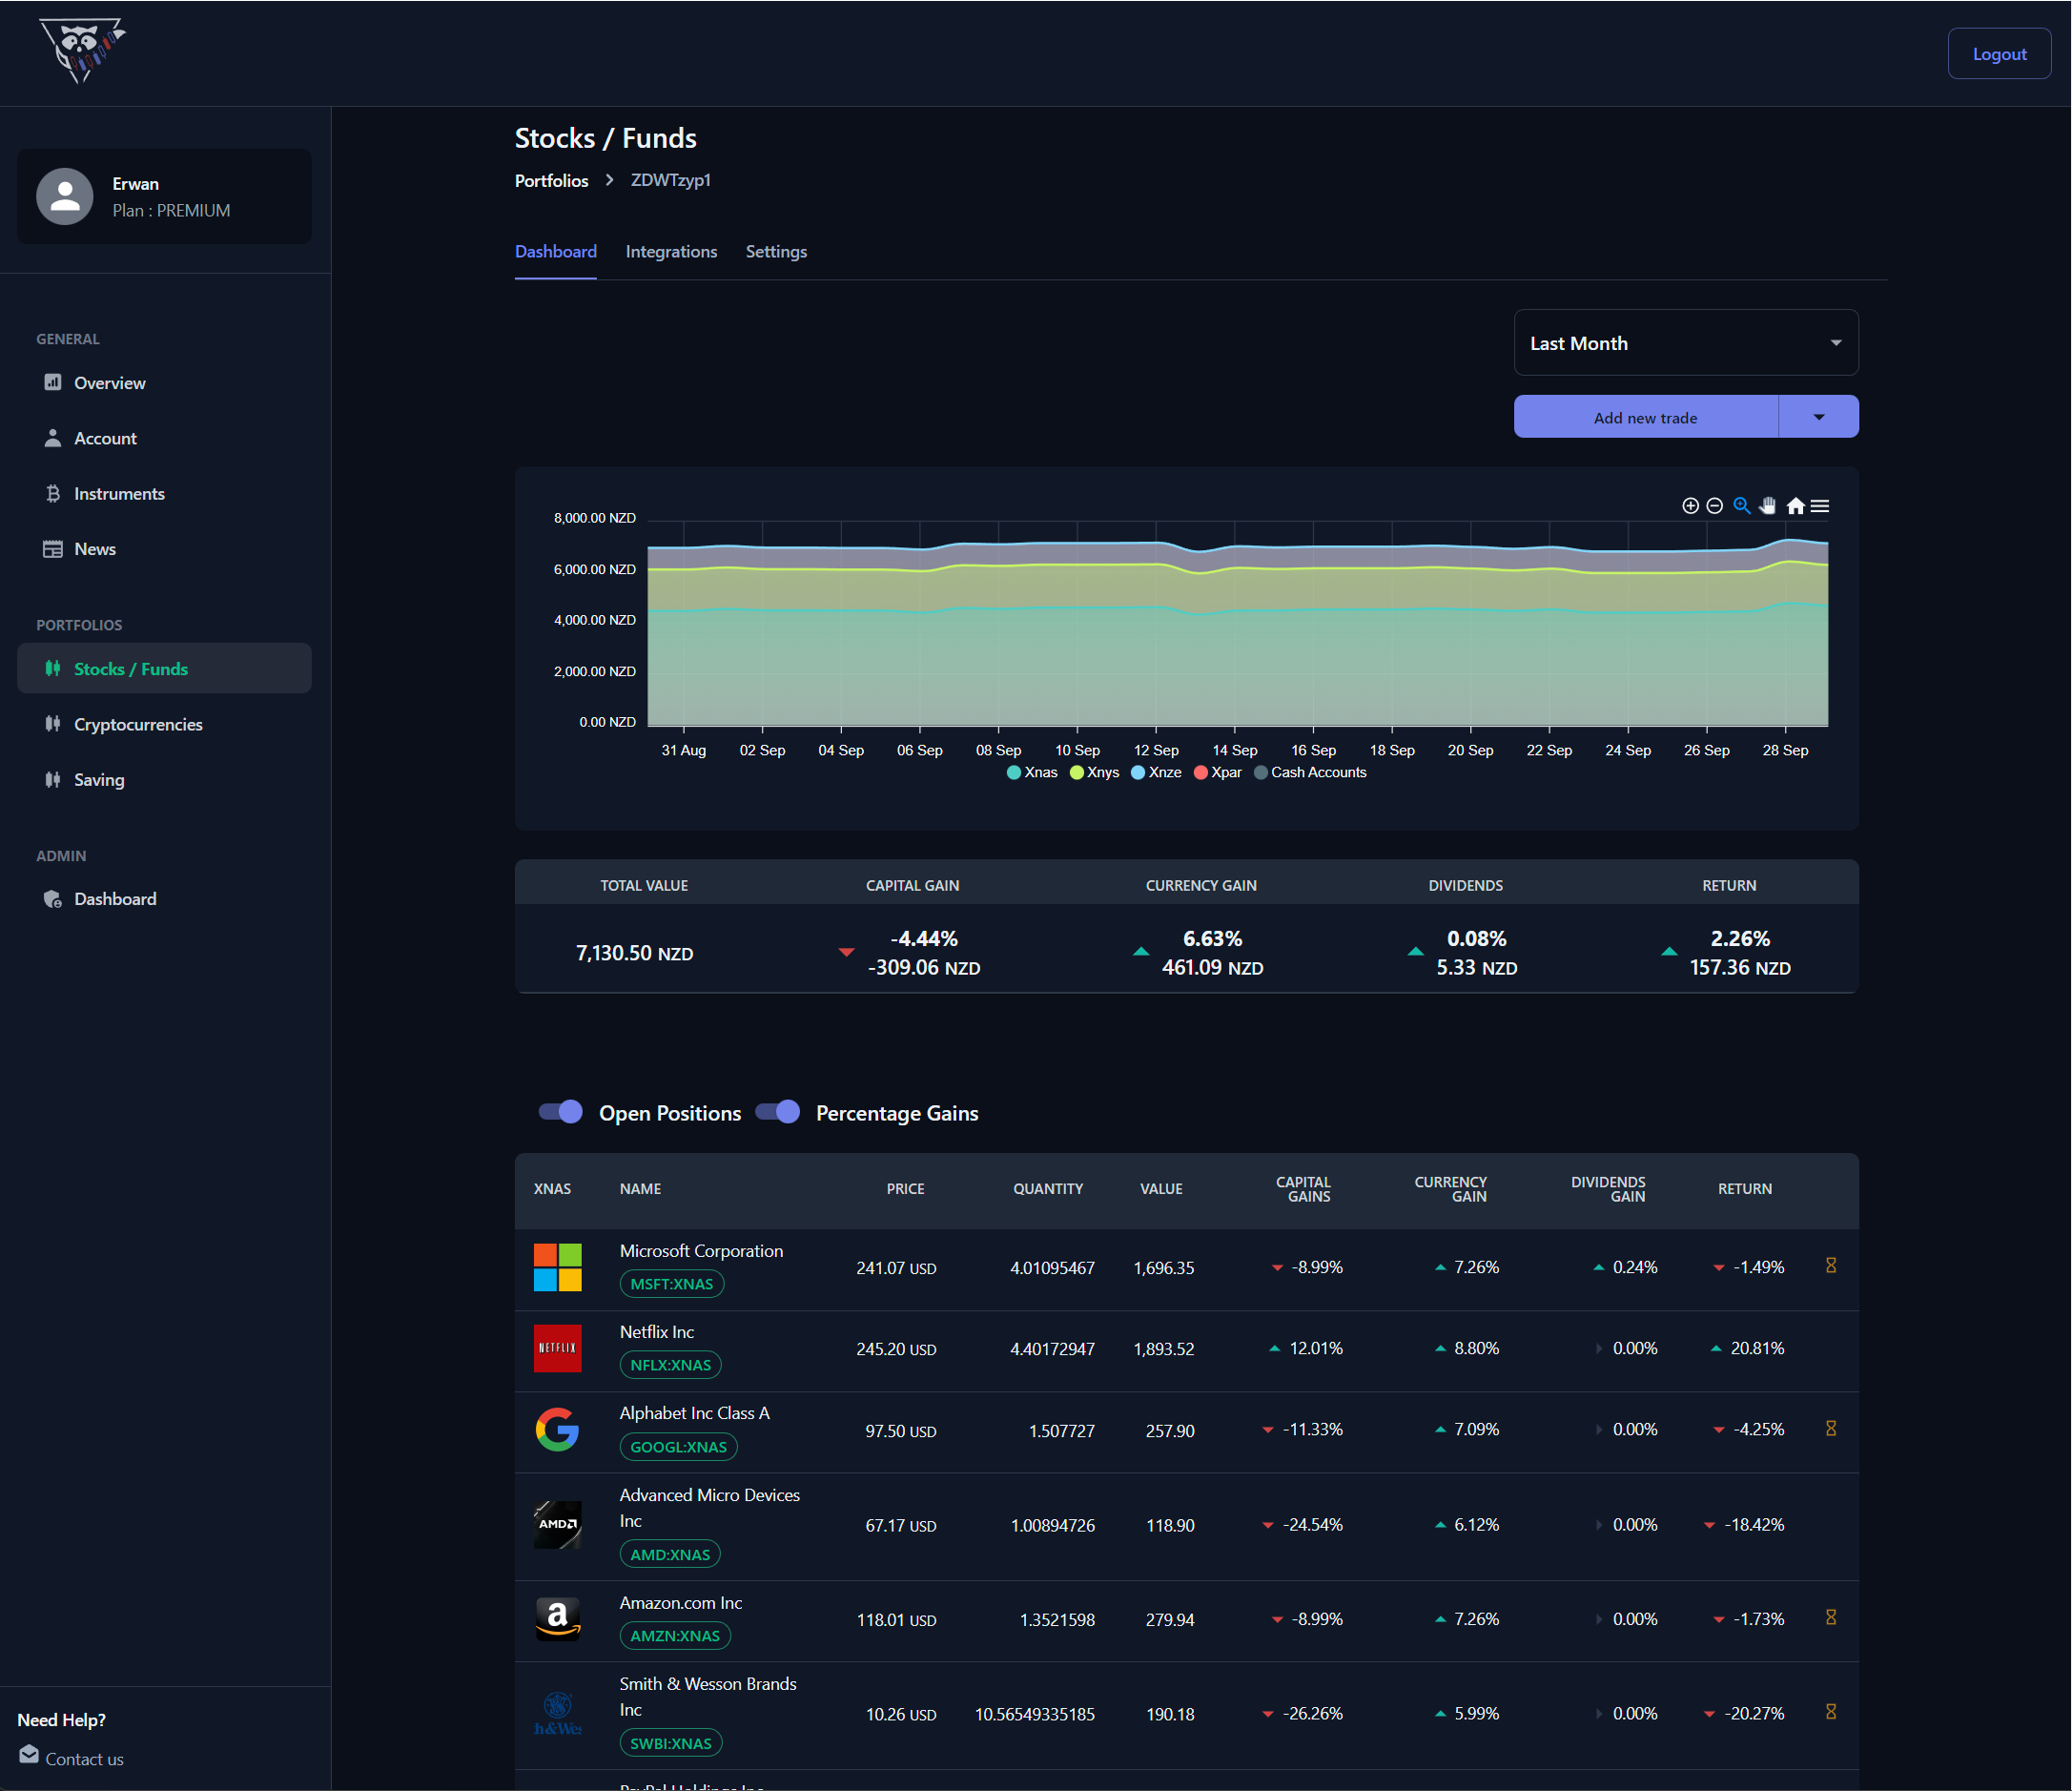Click the hourglass icon in Smith & Wesson row
The image size is (2072, 1791).
coord(1831,1712)
